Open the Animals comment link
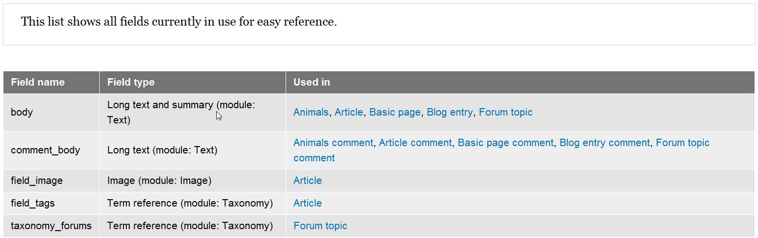This screenshot has width=758, height=238. point(333,143)
